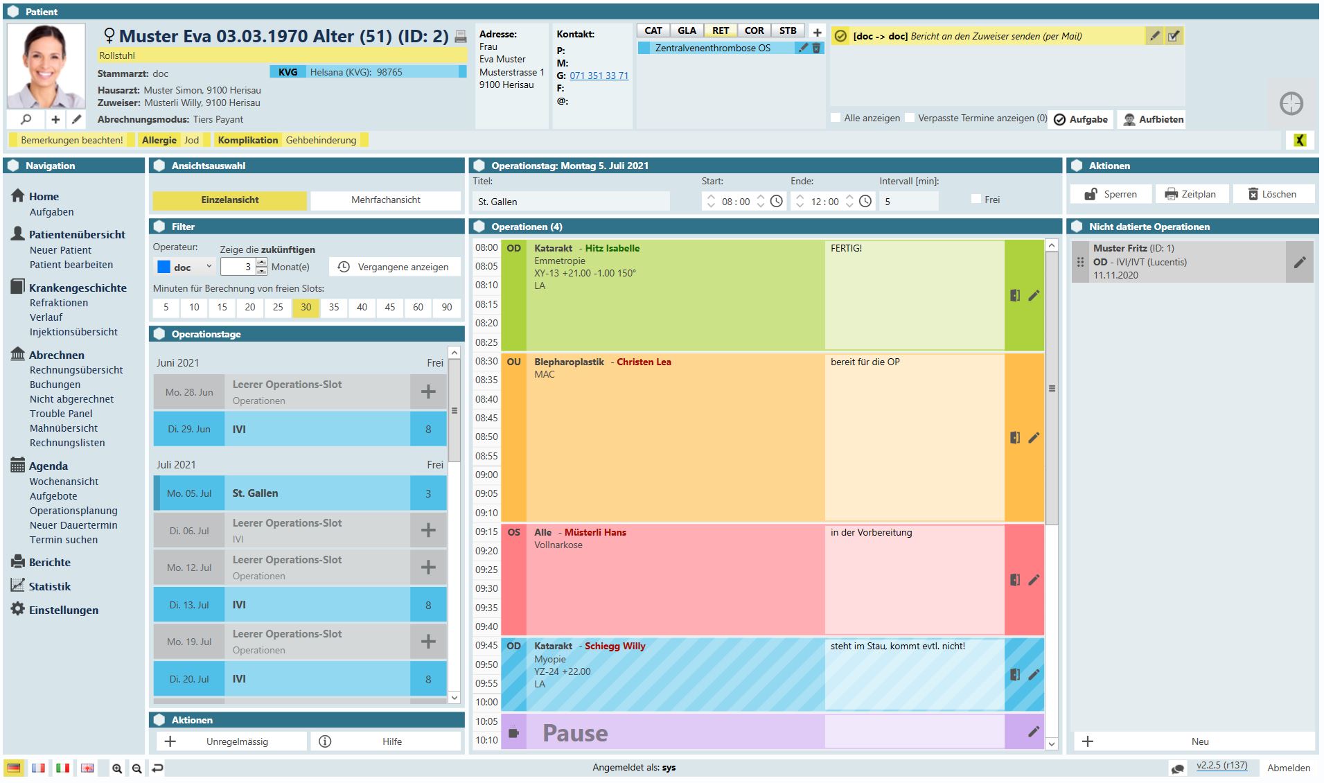Toggle 'Verpasste Termine anzeigen' checkbox
Screen dimensions: 1324x783
tap(910, 118)
